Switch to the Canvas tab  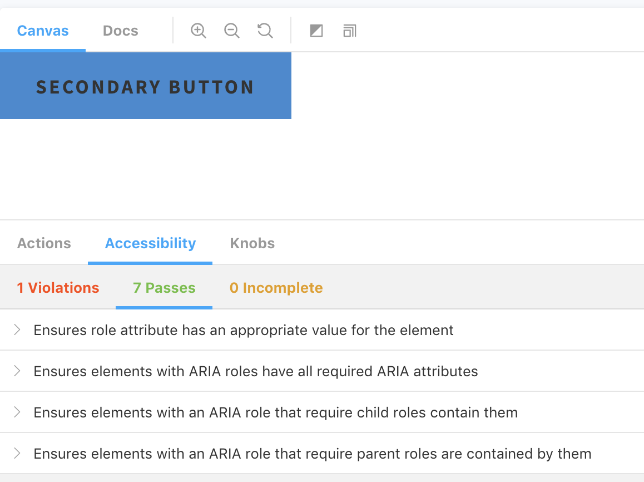tap(43, 31)
